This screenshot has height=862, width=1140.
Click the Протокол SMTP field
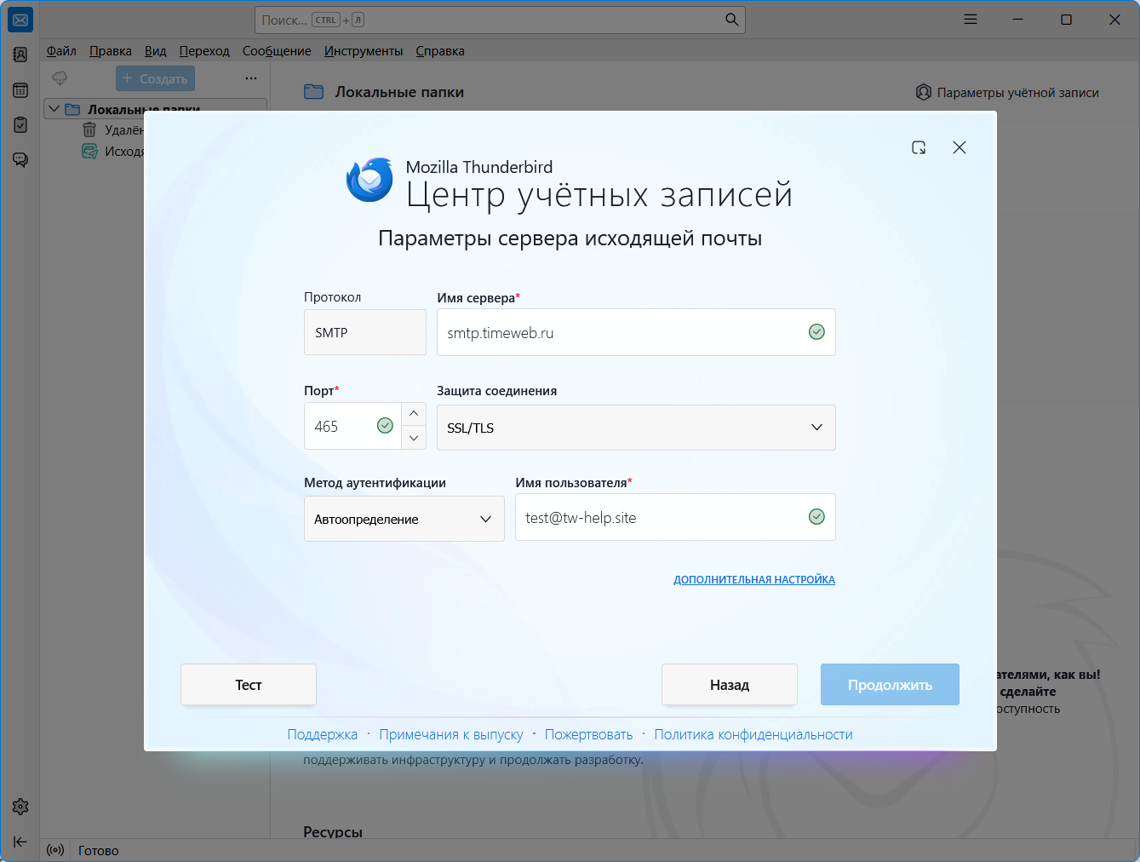point(365,332)
